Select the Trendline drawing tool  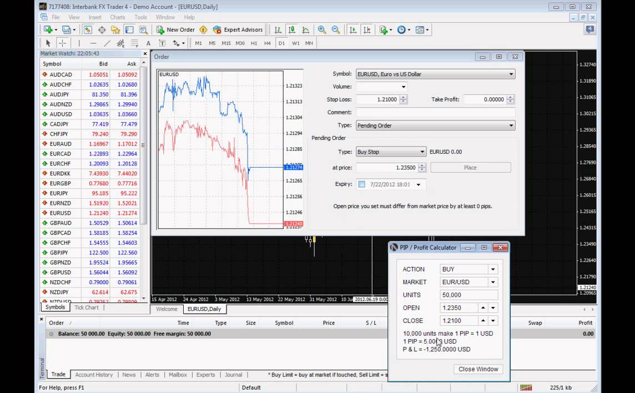[107, 43]
